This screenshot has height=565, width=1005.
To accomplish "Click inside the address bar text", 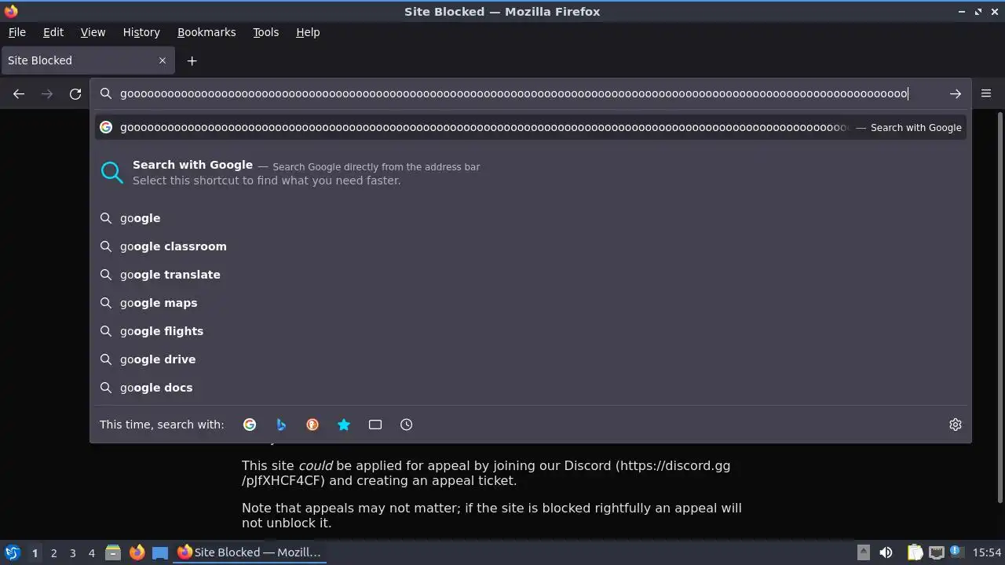I will click(x=513, y=93).
